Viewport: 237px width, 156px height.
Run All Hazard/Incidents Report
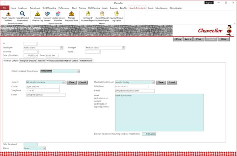point(88,17)
